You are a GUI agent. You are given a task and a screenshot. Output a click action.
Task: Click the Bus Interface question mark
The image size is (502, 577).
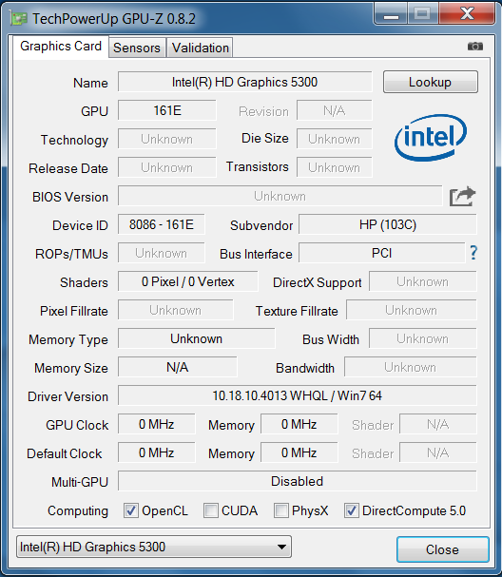tap(473, 253)
